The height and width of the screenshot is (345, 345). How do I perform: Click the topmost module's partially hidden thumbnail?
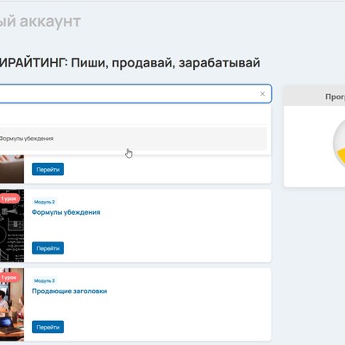tap(12, 169)
